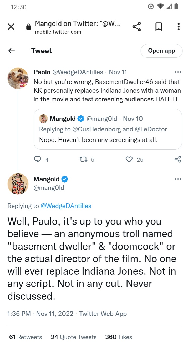
Task: Open the browser three-dot overflow menu
Action: tap(179, 27)
